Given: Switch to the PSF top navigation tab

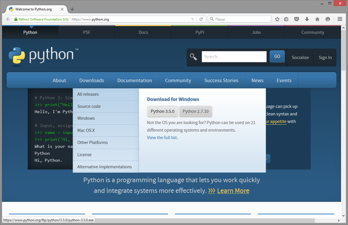Looking at the screenshot, I should click(x=87, y=32).
